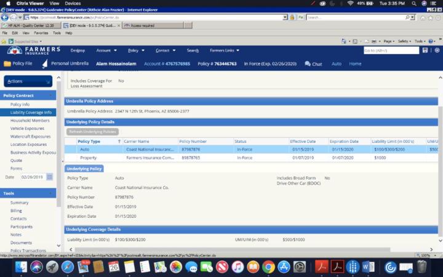Click the Underlying Policy section tab
The width and height of the screenshot is (443, 277).
[x=84, y=169]
